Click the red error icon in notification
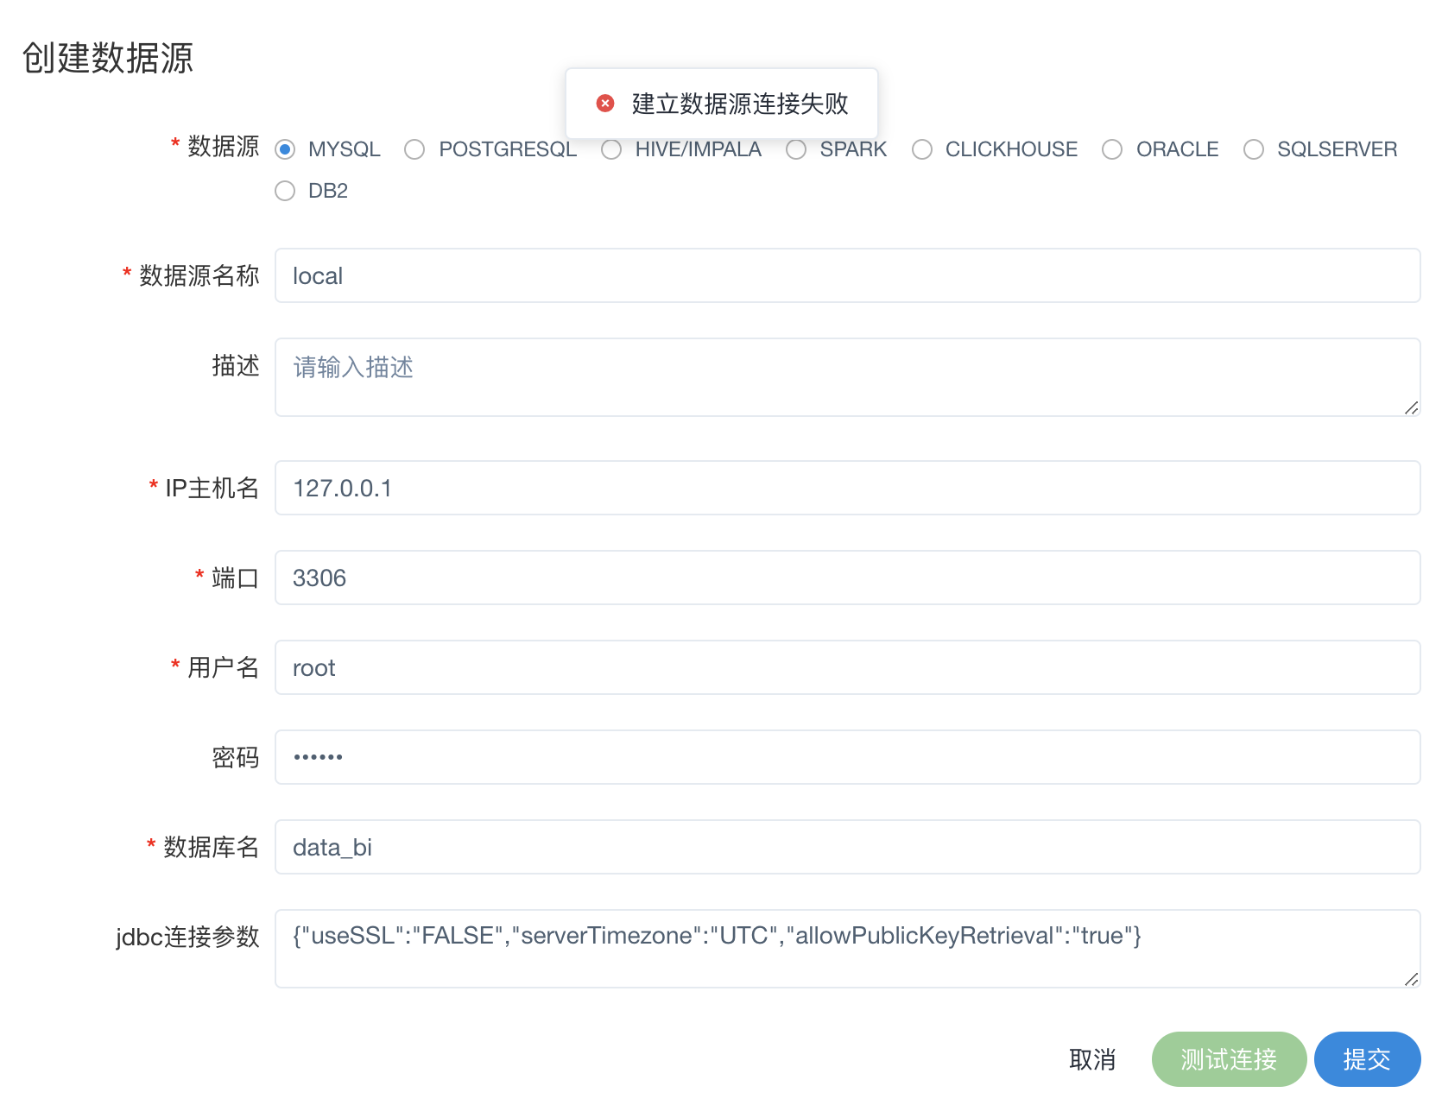 605,104
